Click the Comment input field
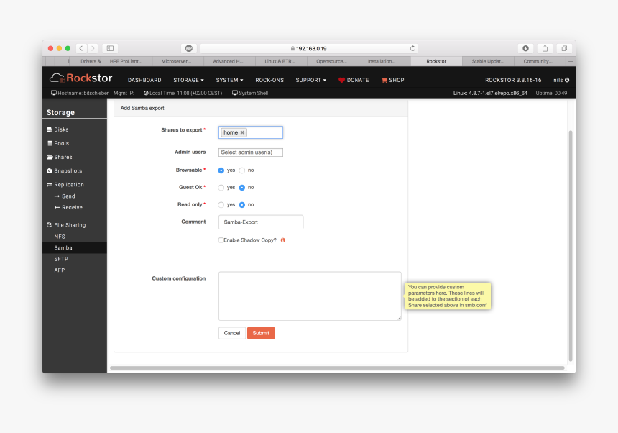618x433 pixels. (x=261, y=222)
